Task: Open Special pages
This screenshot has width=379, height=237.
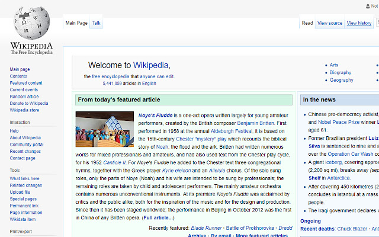Action: click(23, 199)
